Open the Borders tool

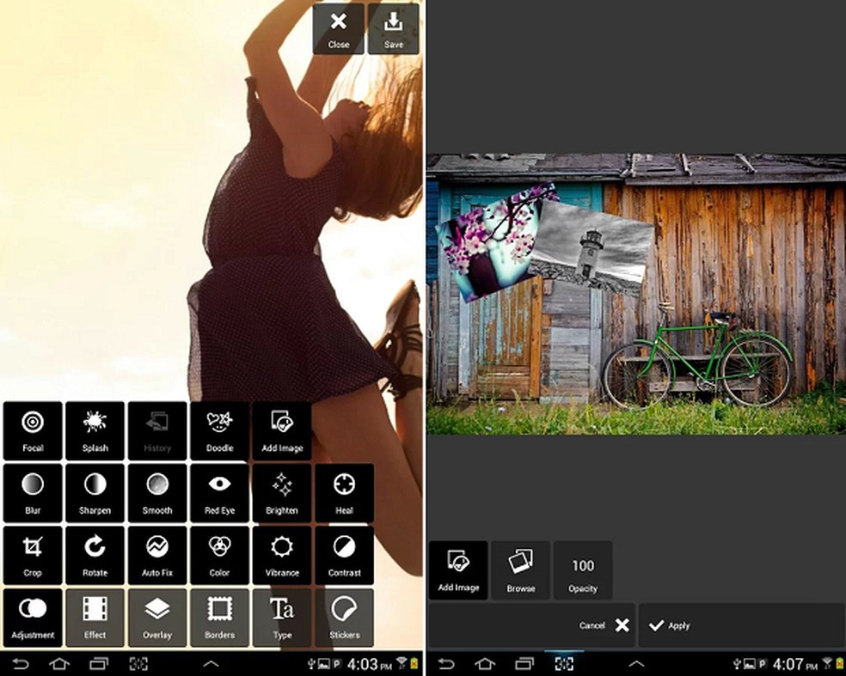[x=219, y=618]
